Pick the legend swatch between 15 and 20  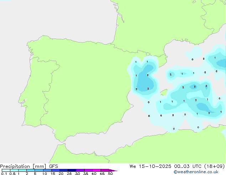click(56, 170)
